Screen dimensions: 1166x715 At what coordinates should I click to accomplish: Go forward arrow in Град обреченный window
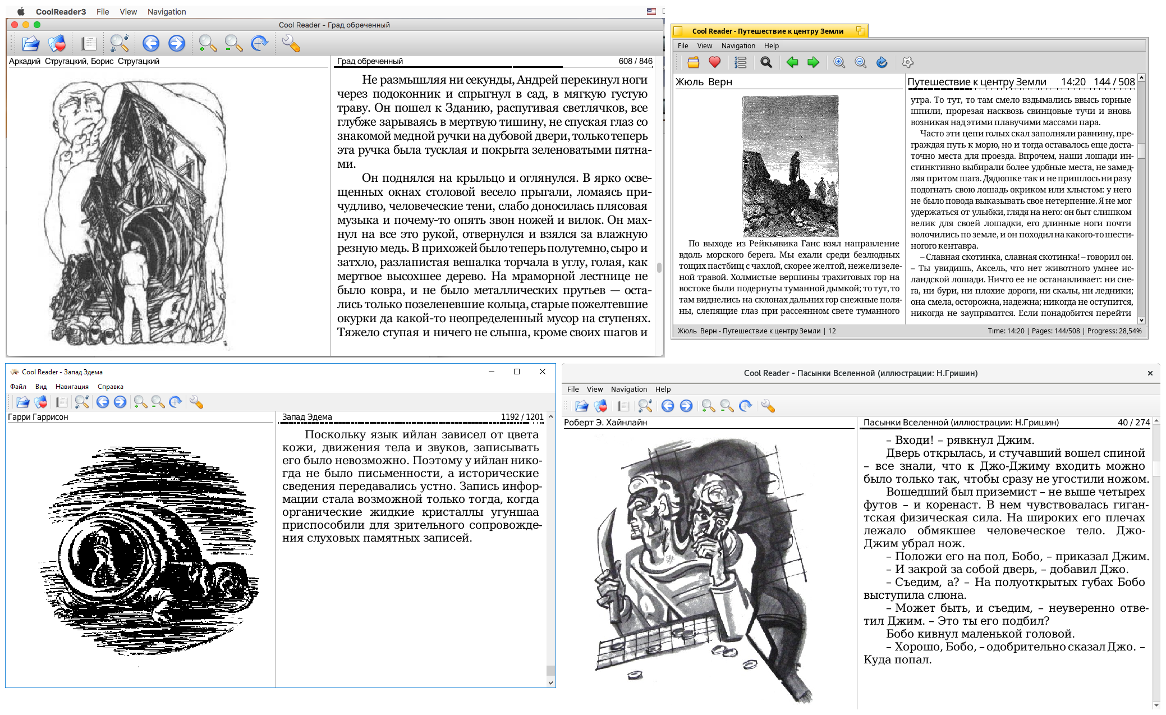pyautogui.click(x=177, y=43)
